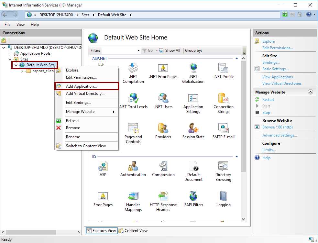Screen dimensions: 318x243
Task: Open the SMTP E-mail settings
Action: 223,129
